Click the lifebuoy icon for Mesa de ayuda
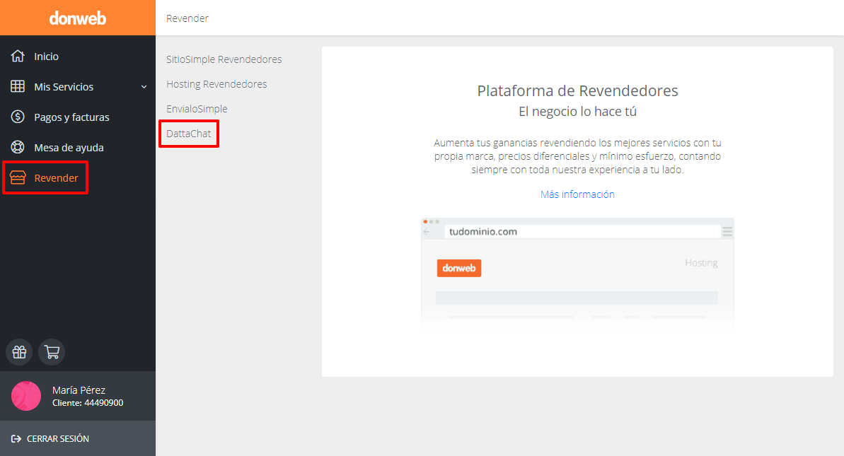 [18, 147]
